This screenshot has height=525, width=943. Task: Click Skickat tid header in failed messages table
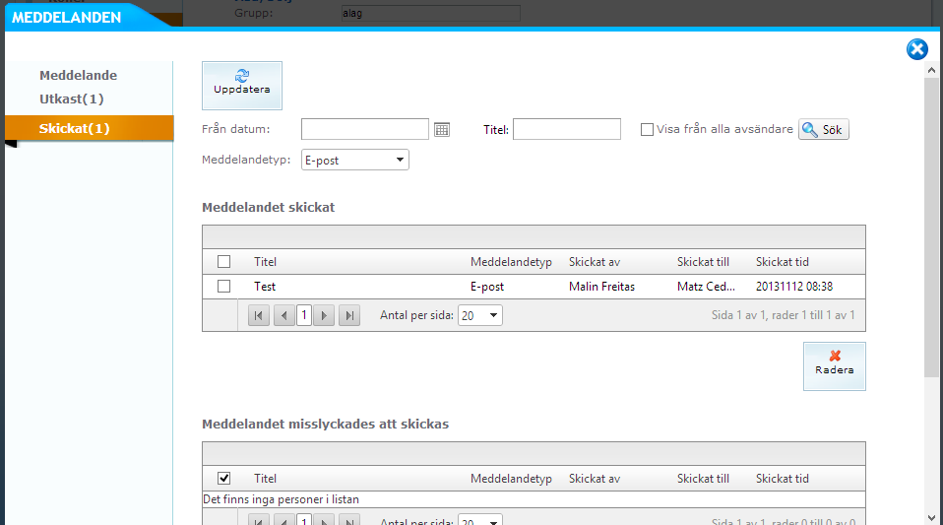[783, 479]
